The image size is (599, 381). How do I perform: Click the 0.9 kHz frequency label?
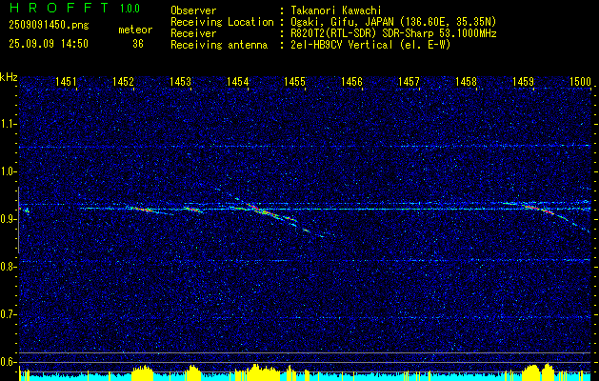tap(8, 219)
